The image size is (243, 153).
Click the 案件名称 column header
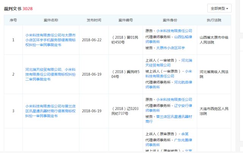pos(51,20)
